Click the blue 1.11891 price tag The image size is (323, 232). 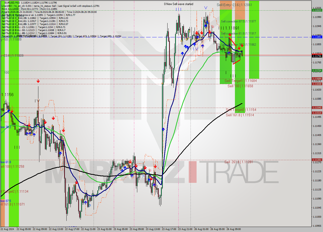pyautogui.click(x=317, y=37)
